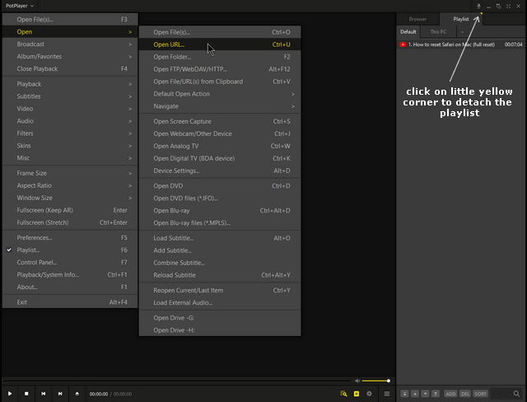Choose Open Webcam/Other Device
The image size is (527, 402).
(x=220, y=133)
